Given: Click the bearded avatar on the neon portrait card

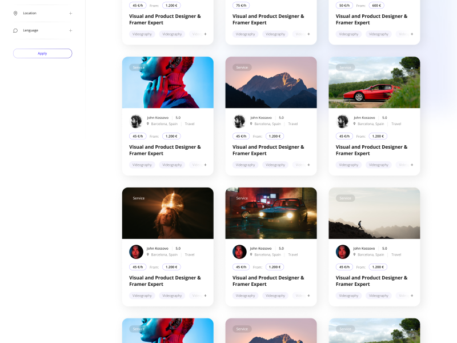Looking at the screenshot, I should click(136, 121).
